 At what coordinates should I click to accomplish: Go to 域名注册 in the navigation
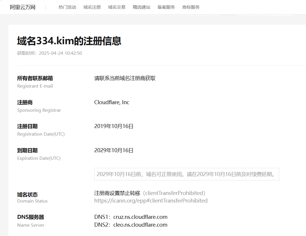pyautogui.click(x=92, y=7)
